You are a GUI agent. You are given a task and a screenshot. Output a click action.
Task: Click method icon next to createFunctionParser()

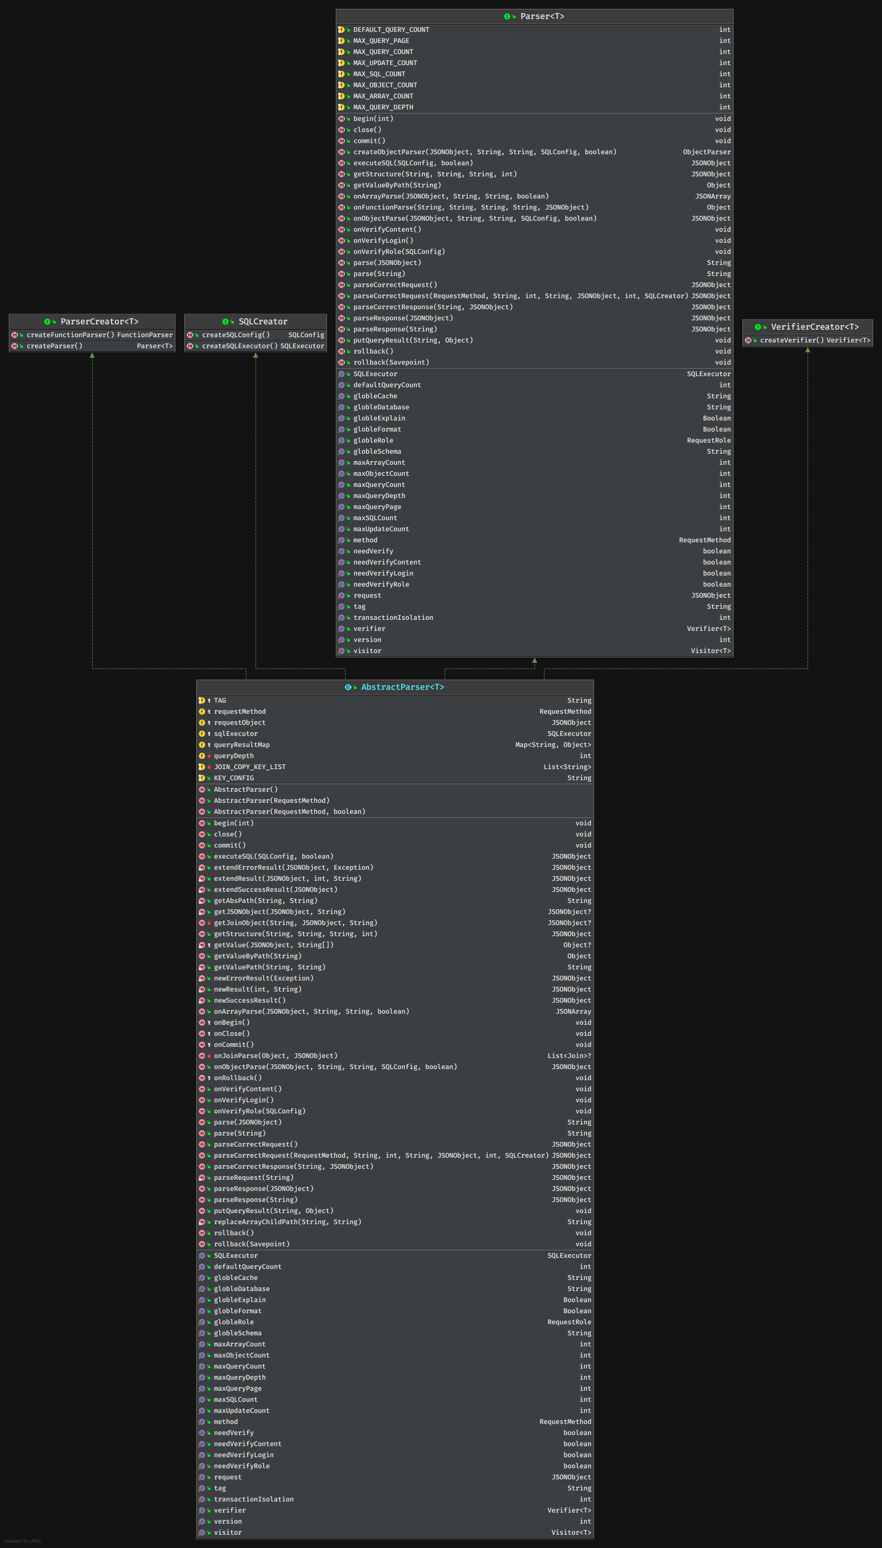15,335
